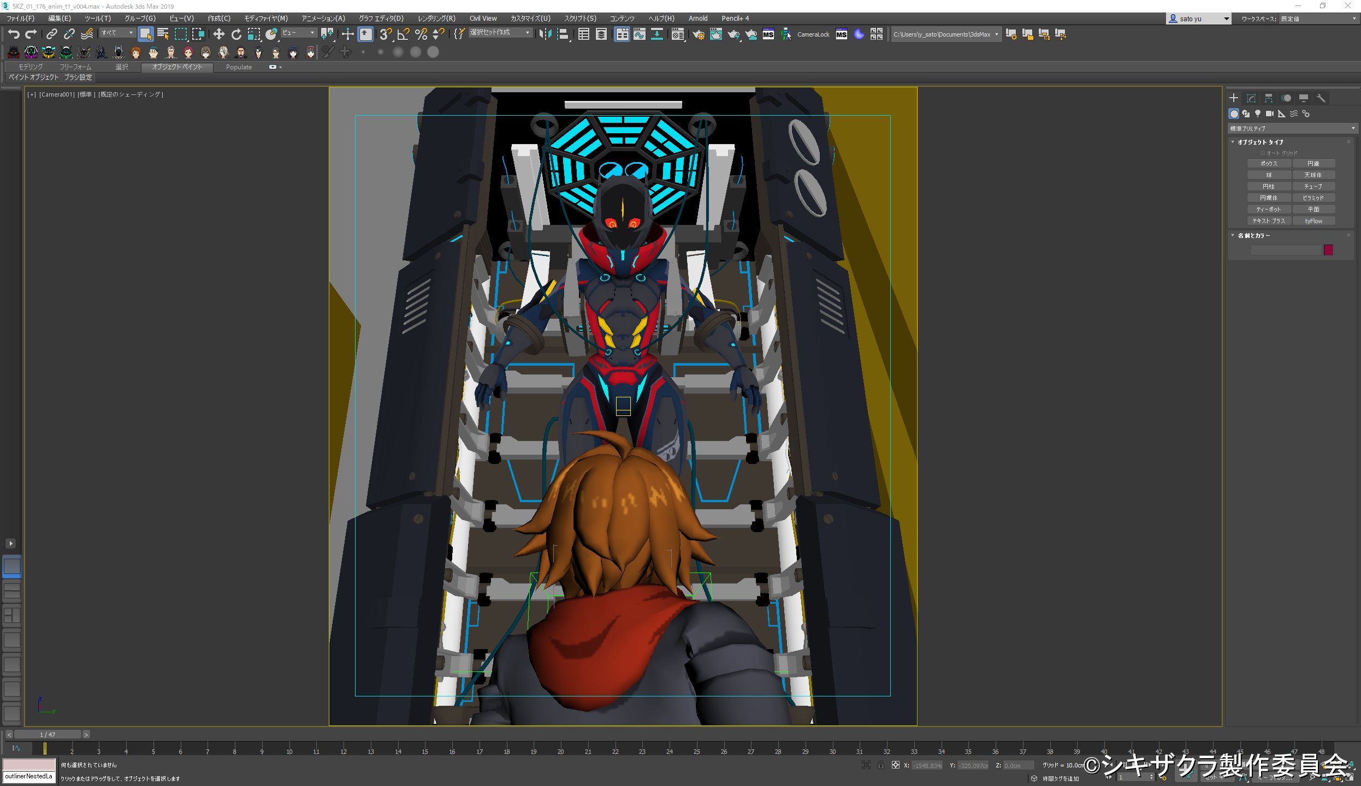This screenshot has height=786, width=1361.
Task: Toggle the 3D Snaps button
Action: (386, 34)
